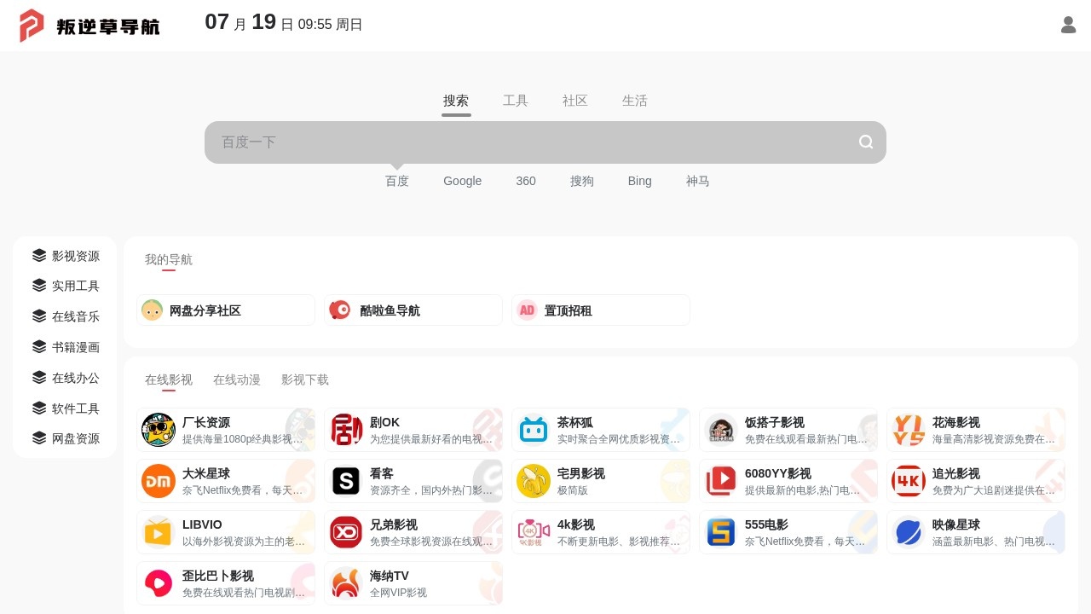The width and height of the screenshot is (1091, 614).
Task: Open the 网盘分享社区 link
Action: 226,310
